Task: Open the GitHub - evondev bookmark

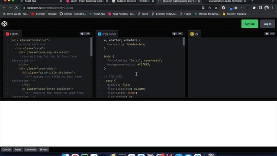Action: click(x=73, y=14)
